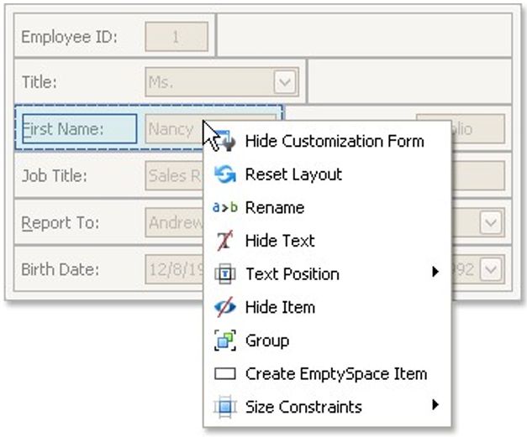Image resolution: width=527 pixels, height=437 pixels.
Task: Click the Reset Layout arrows icon
Action: pos(224,174)
